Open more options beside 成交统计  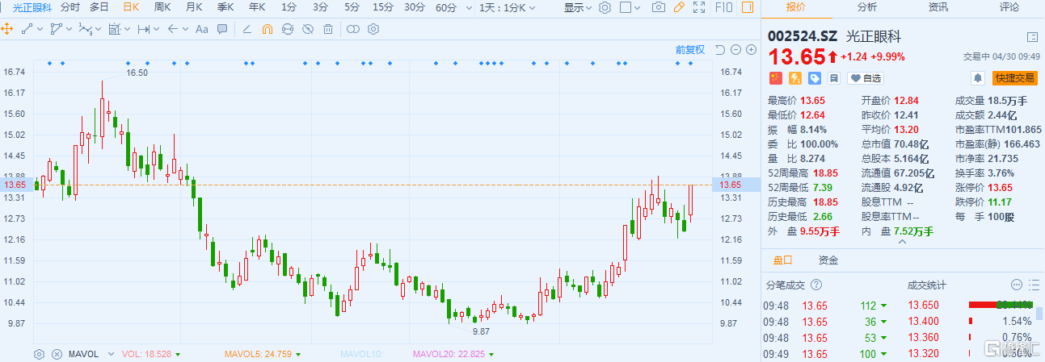pyautogui.click(x=1016, y=285)
